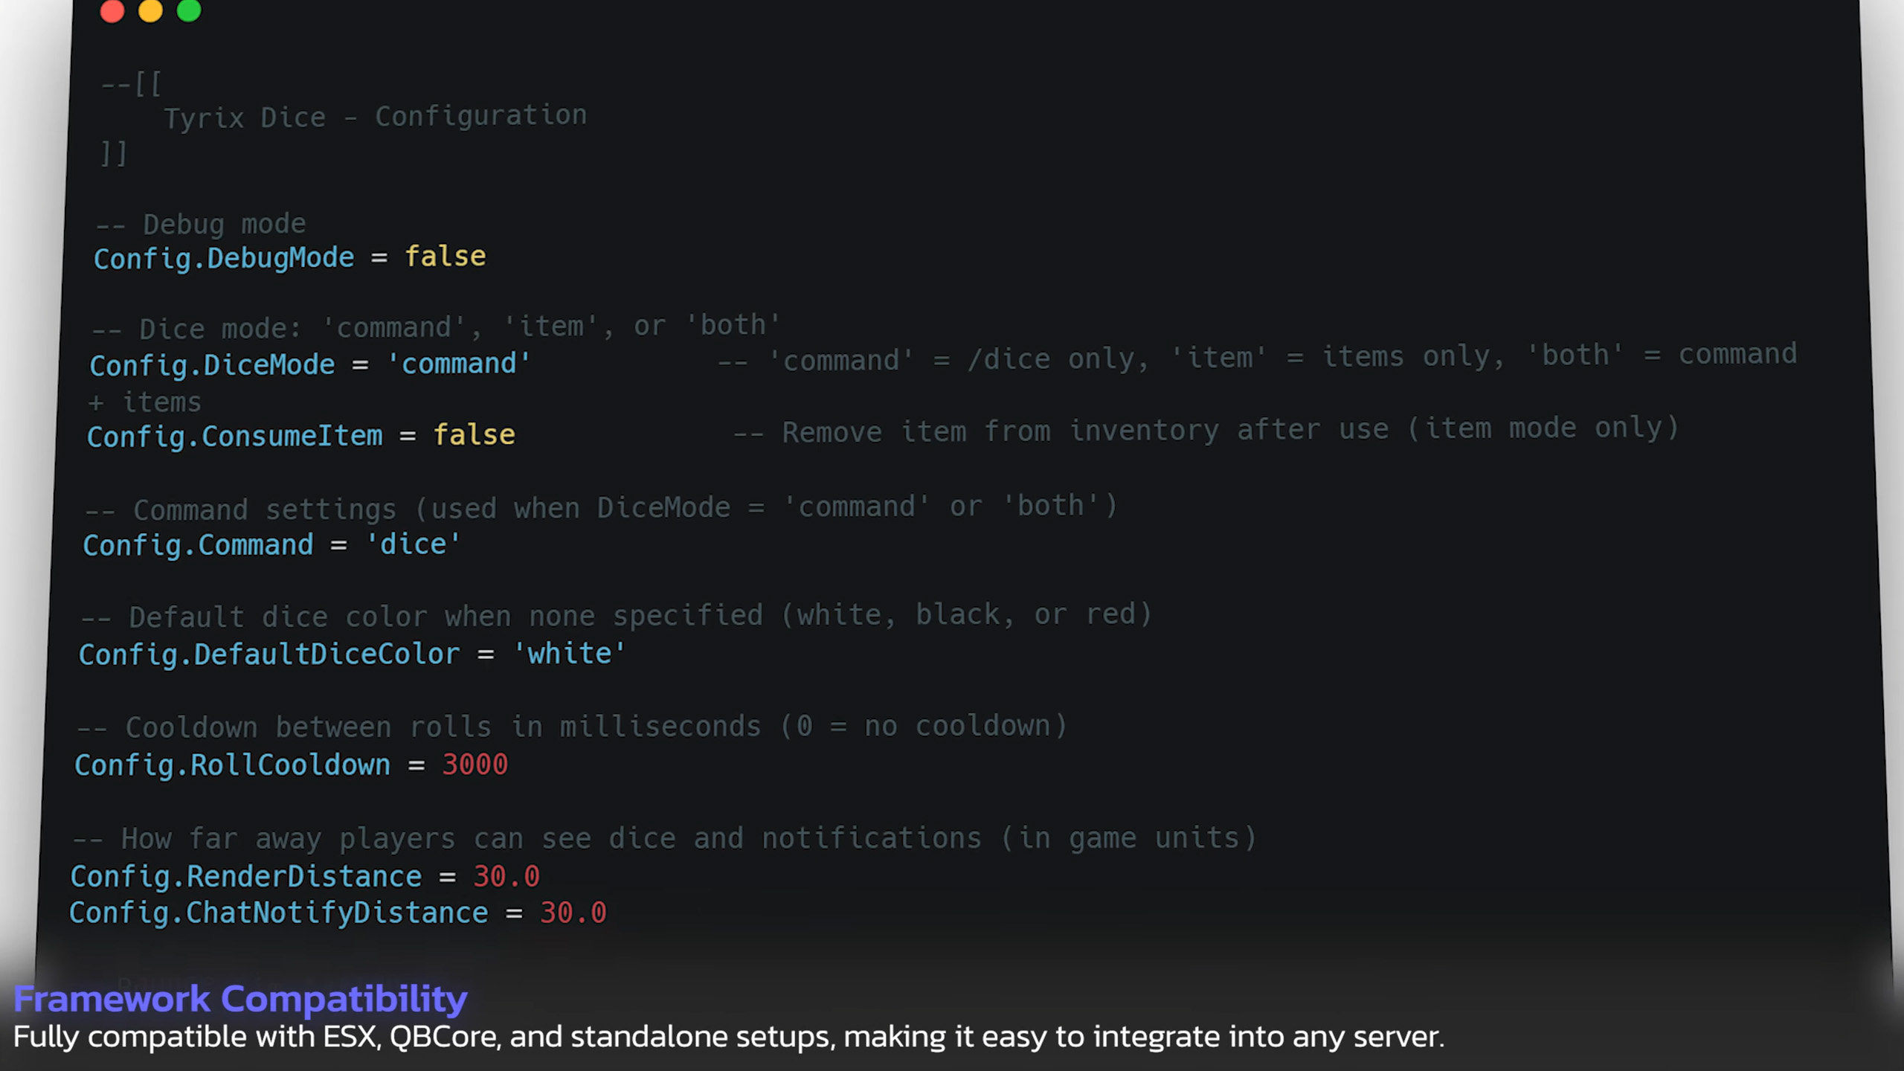Click the Config.RenderDistance 30.0 value
This screenshot has height=1071, width=1904.
tap(506, 876)
